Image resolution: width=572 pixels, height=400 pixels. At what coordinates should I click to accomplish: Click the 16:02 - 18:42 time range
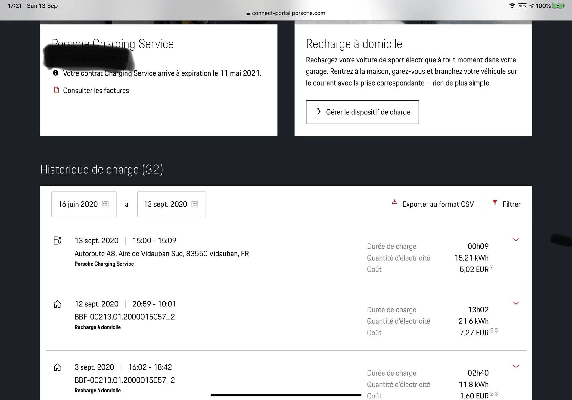tap(150, 367)
